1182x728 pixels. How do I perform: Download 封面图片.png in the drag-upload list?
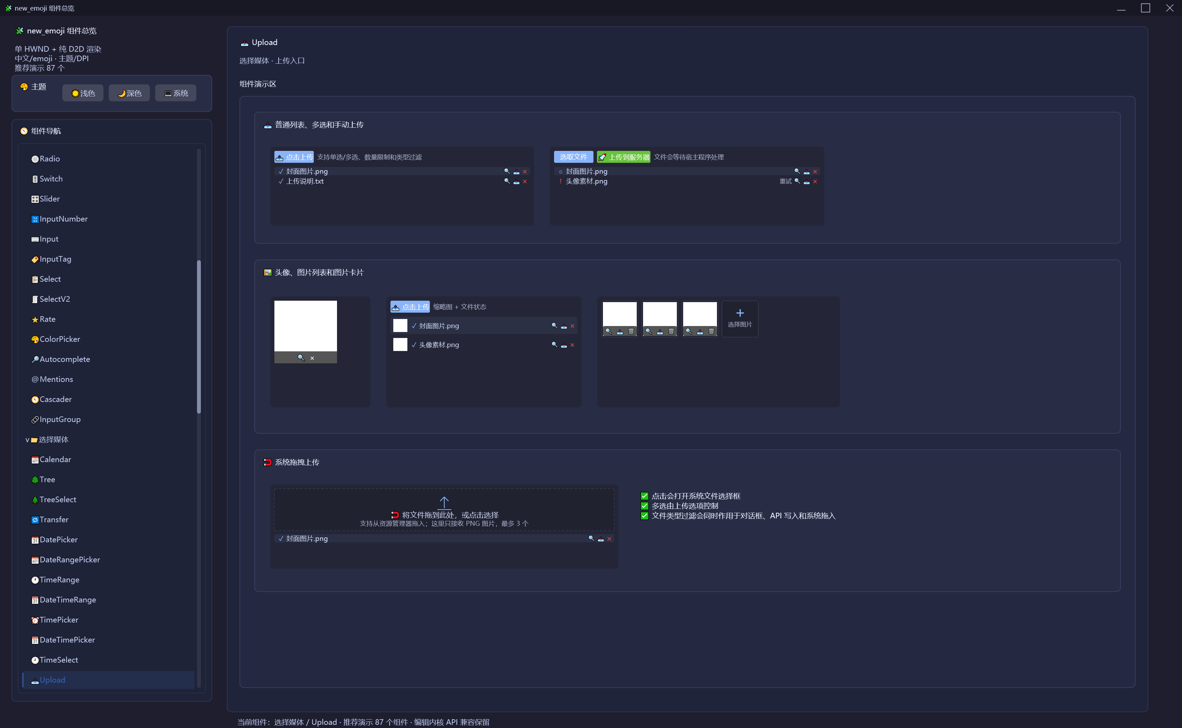pyautogui.click(x=600, y=539)
